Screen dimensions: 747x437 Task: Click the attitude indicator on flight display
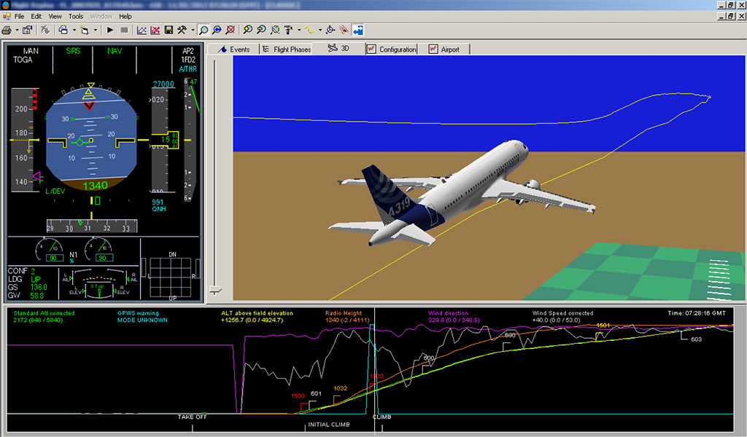[90, 138]
